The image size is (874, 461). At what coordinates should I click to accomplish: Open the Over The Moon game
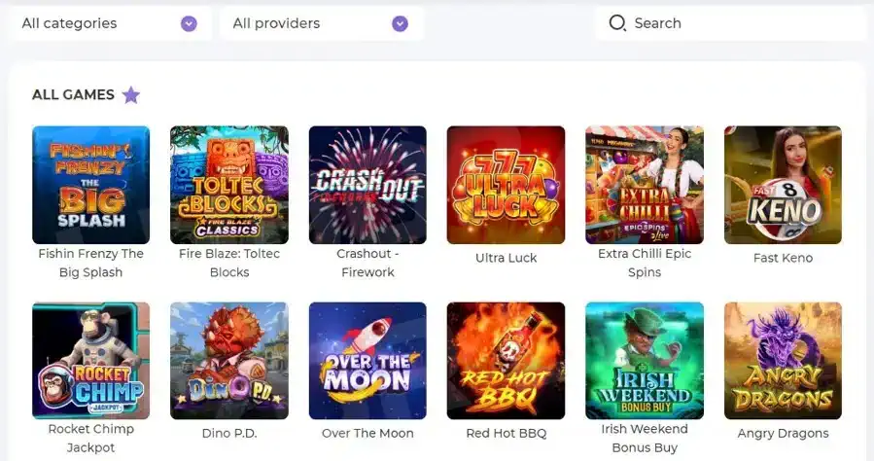click(x=367, y=361)
